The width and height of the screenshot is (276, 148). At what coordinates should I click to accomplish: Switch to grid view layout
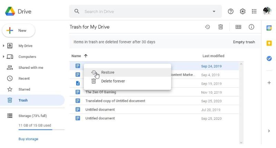click(x=238, y=27)
